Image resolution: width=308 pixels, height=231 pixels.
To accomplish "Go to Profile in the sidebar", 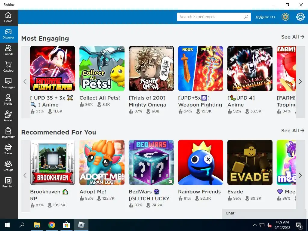I will coord(8,100).
